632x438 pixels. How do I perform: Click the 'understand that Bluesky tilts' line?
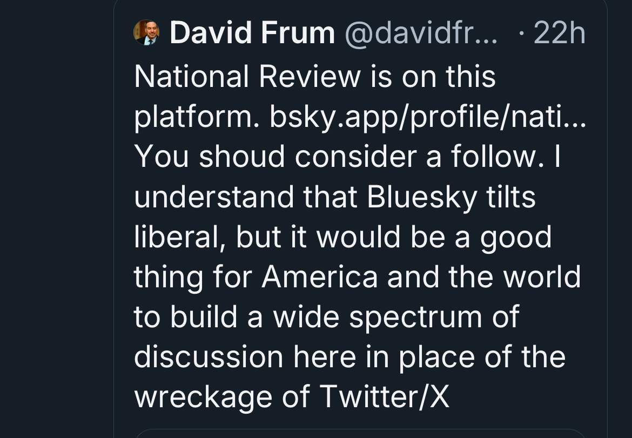tap(334, 196)
